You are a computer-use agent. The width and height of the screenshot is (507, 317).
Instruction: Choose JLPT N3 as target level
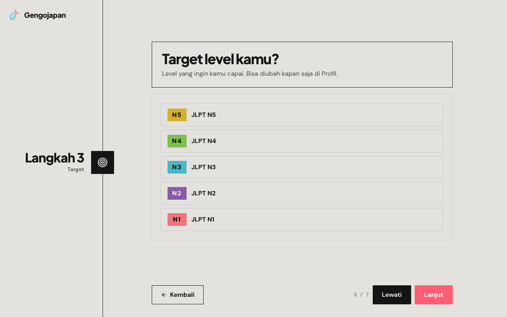pyautogui.click(x=302, y=167)
